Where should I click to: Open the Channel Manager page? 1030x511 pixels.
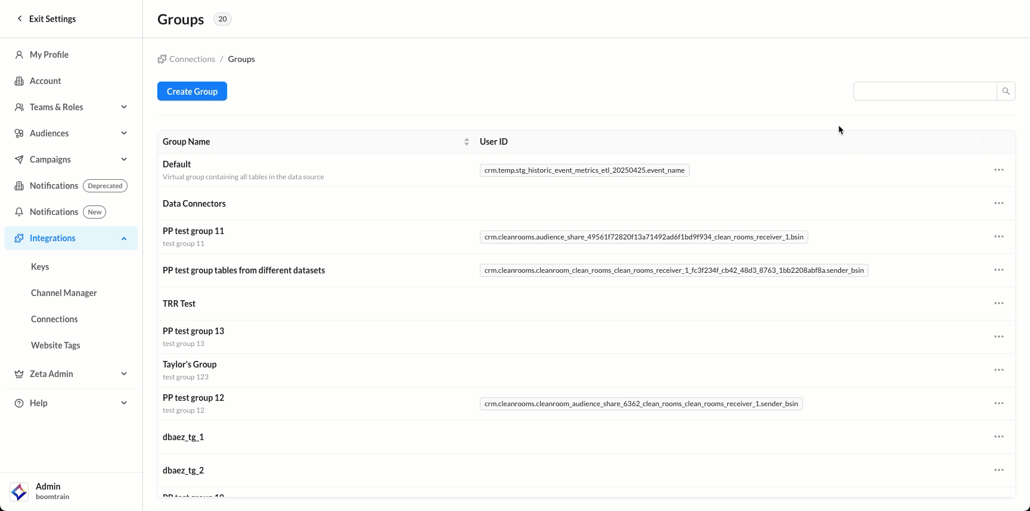click(x=64, y=293)
